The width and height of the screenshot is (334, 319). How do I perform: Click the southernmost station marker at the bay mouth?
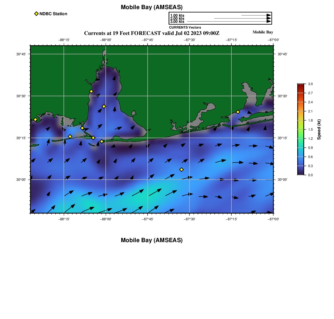[102, 141]
